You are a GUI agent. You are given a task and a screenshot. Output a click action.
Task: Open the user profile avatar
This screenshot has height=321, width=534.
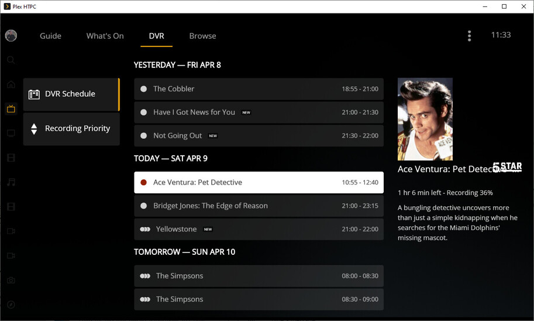11,36
